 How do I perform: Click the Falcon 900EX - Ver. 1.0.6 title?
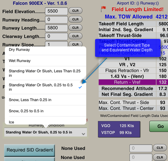coord(40,3)
